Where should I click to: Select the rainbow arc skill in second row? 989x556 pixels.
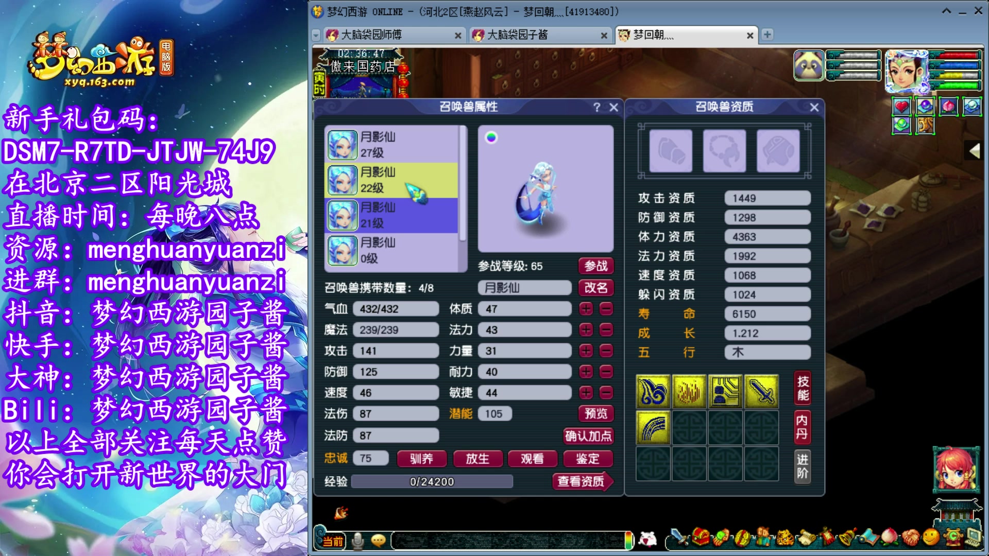coord(653,427)
